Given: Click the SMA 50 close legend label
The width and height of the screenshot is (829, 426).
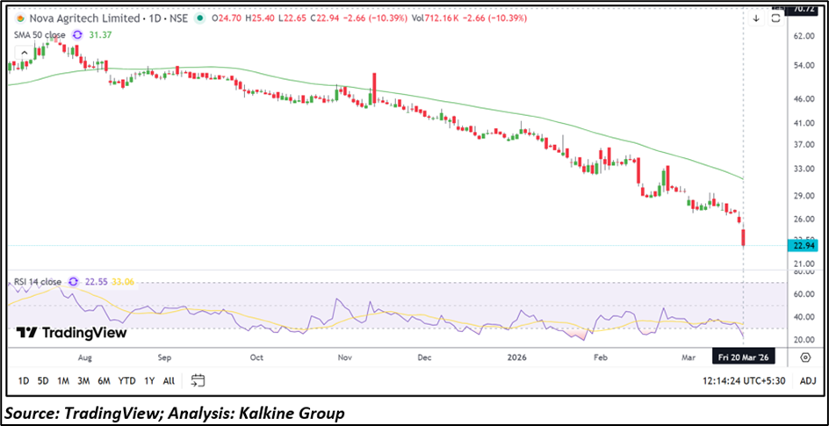Looking at the screenshot, I should pos(37,34).
